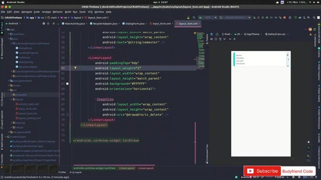Click white color gutter swatch on line 63
321x180 pixels.
(x=67, y=83)
